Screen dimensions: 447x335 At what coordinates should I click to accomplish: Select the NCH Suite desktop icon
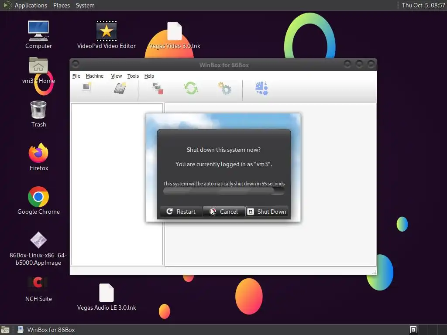pos(38,289)
